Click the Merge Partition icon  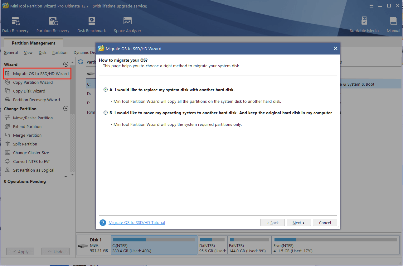(7, 135)
